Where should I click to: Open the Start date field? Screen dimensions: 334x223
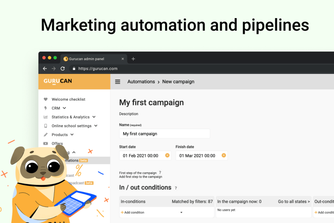pos(145,156)
